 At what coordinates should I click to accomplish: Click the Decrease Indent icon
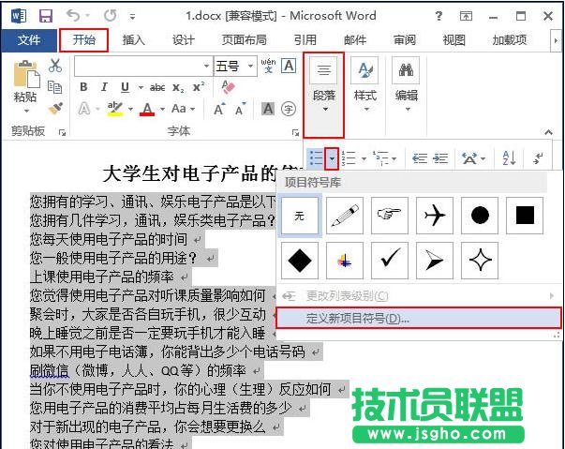coord(420,158)
